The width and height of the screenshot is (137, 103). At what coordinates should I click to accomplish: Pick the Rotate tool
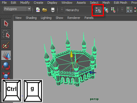tap(6, 66)
